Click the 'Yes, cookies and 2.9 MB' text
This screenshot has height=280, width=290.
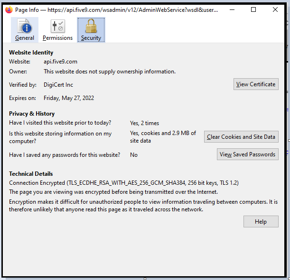click(163, 137)
